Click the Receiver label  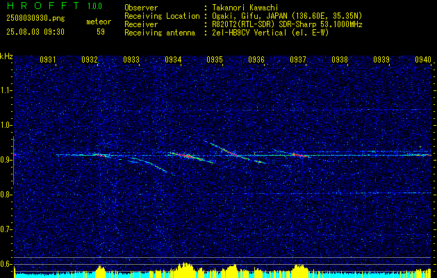point(141,24)
